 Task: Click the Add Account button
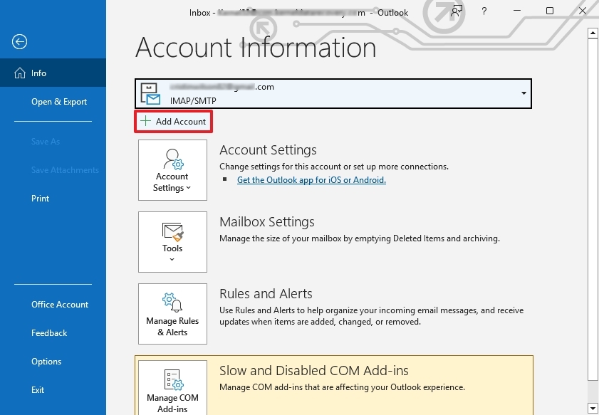174,122
